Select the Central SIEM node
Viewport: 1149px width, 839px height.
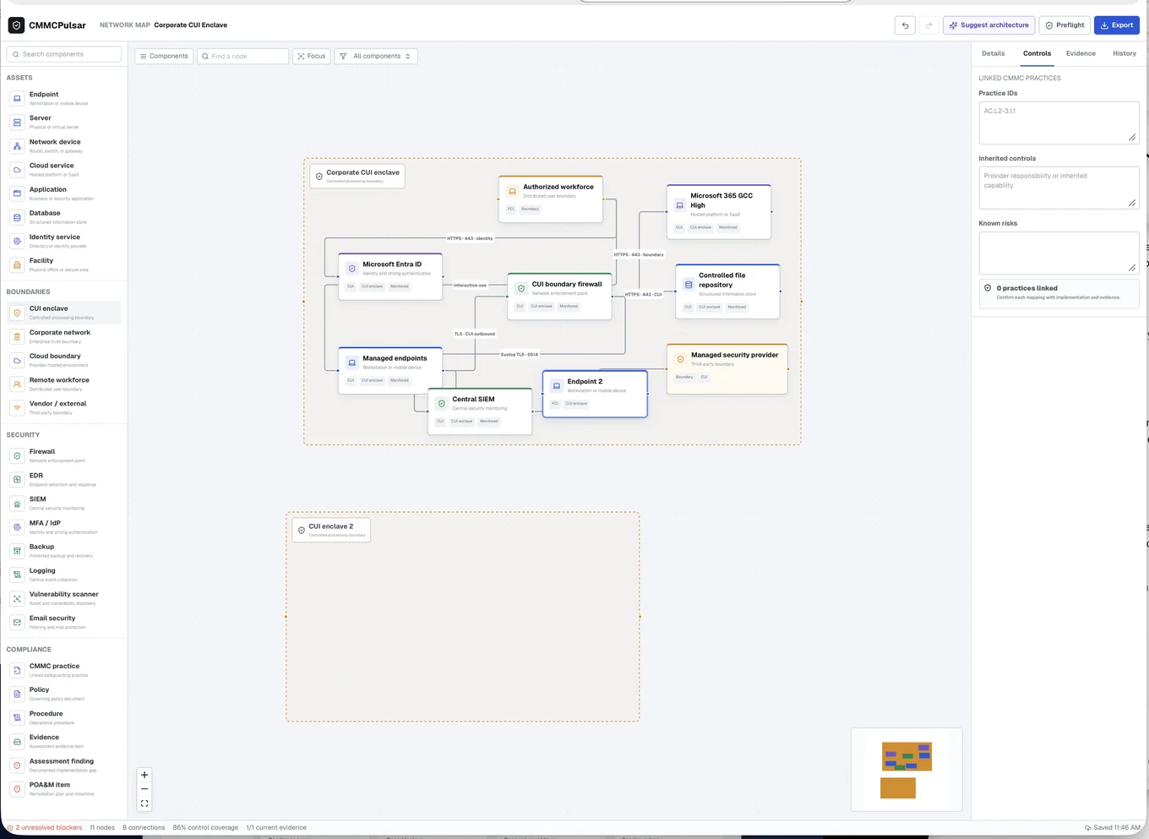coord(480,411)
